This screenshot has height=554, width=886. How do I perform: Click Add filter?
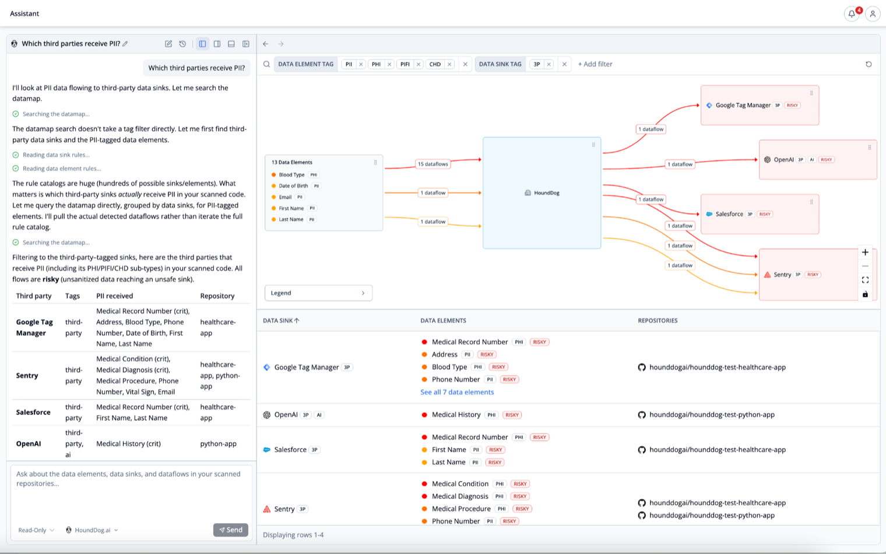coord(595,64)
